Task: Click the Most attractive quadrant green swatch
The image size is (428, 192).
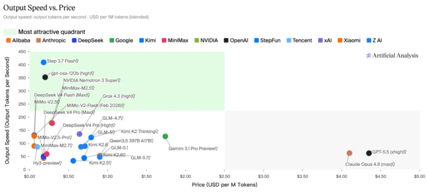Action: click(x=10, y=32)
